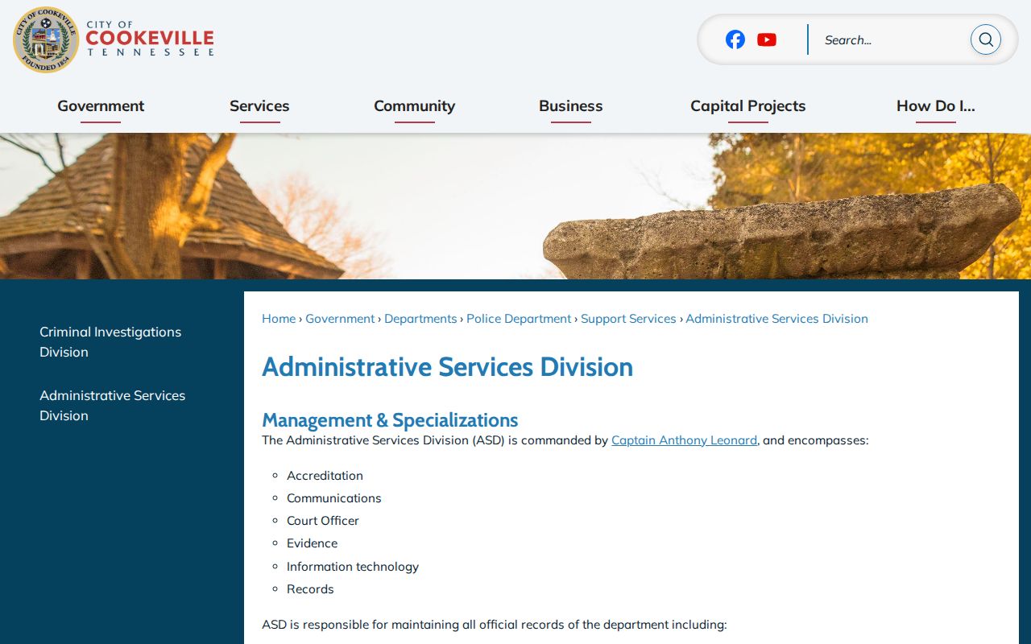The height and width of the screenshot is (644, 1031).
Task: Click the Communications list item
Action: click(333, 498)
